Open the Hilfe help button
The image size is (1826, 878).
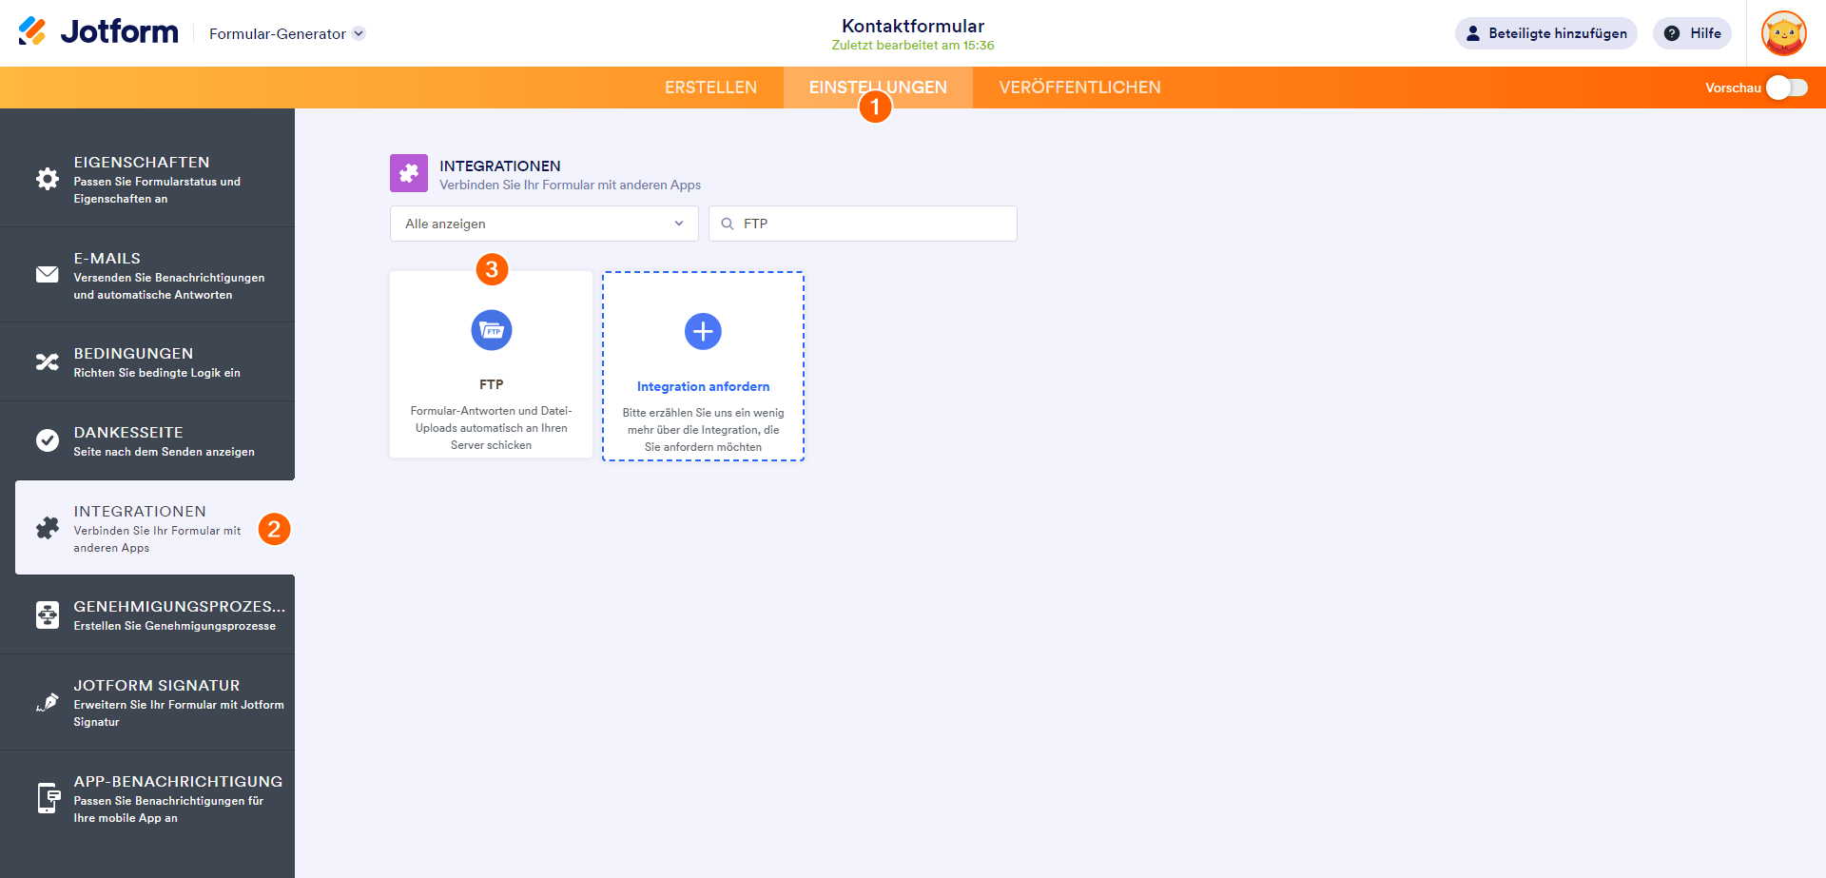coord(1692,33)
